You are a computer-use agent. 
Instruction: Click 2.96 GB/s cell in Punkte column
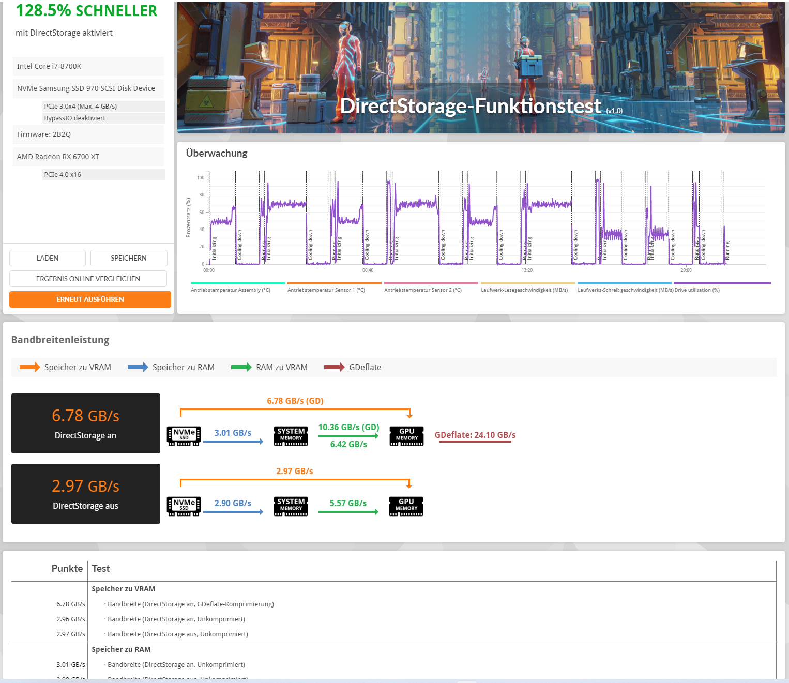pyautogui.click(x=71, y=619)
